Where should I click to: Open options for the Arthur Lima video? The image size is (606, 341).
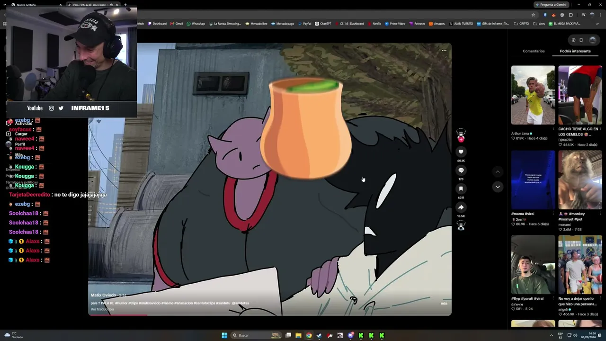click(x=553, y=129)
